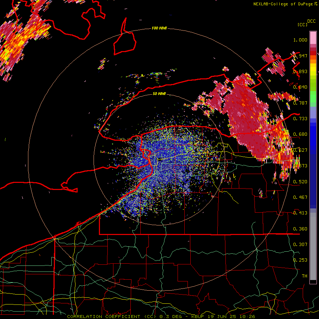This screenshot has height=319, width=319.
Task: Click the 100 NMI range ring label
Action: [159, 28]
